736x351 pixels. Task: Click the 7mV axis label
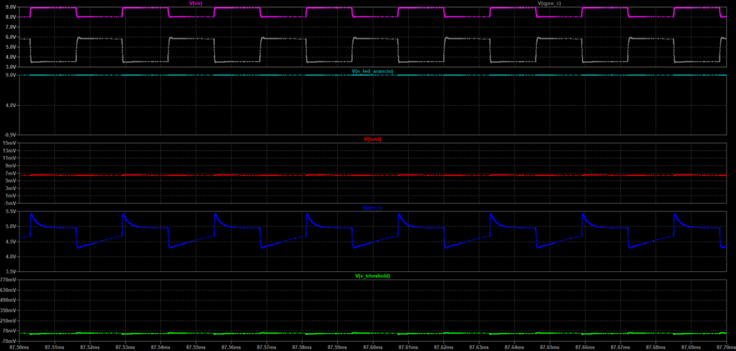(x=11, y=173)
